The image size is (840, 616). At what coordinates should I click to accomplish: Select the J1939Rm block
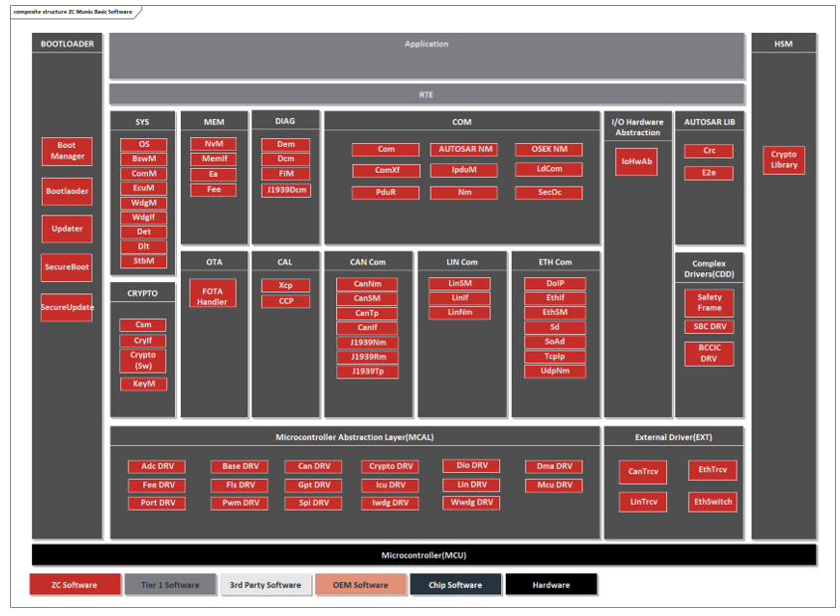click(x=367, y=358)
